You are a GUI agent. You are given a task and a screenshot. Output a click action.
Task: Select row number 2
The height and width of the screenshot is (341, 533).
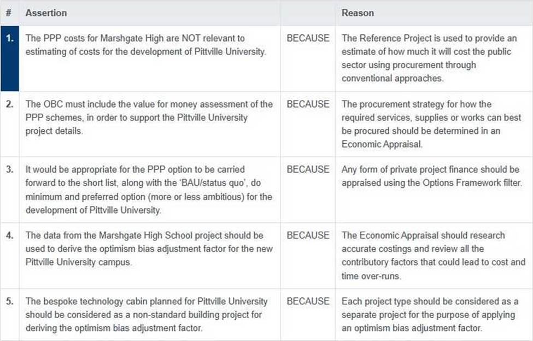pyautogui.click(x=9, y=104)
